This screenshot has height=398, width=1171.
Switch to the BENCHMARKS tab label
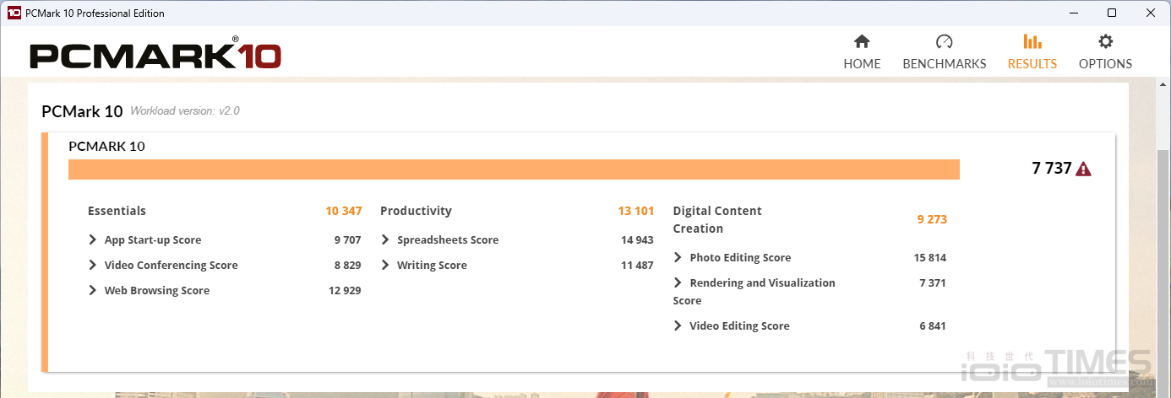944,64
